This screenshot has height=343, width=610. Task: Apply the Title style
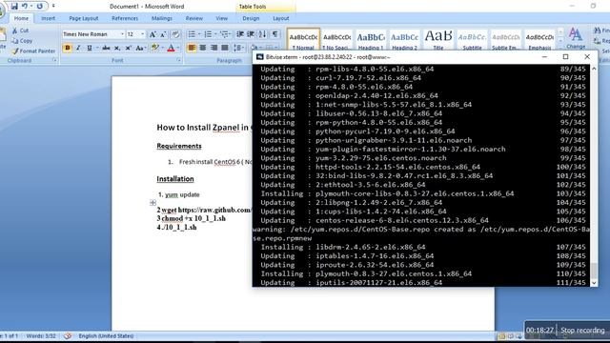point(438,40)
